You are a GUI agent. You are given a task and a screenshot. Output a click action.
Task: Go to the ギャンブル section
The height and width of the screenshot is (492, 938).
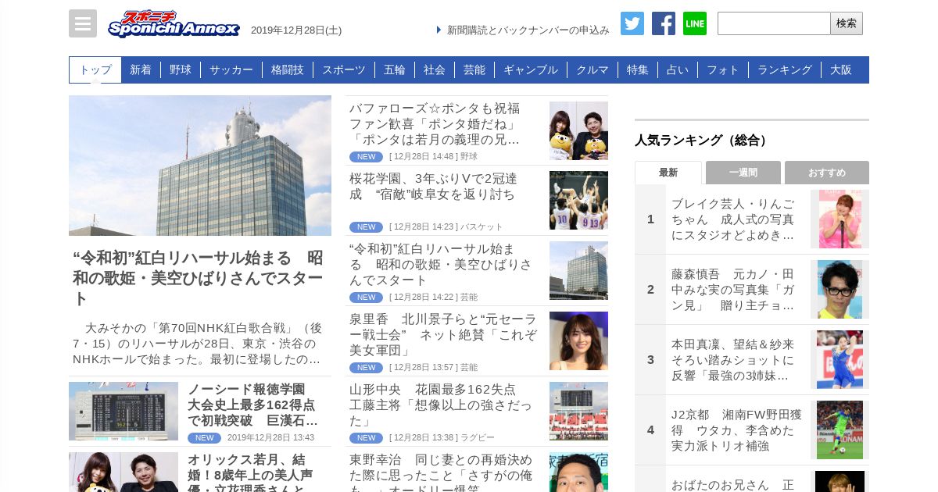pyautogui.click(x=531, y=70)
